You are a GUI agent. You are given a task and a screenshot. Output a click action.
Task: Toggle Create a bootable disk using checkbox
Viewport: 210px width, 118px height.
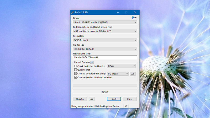click(76, 74)
